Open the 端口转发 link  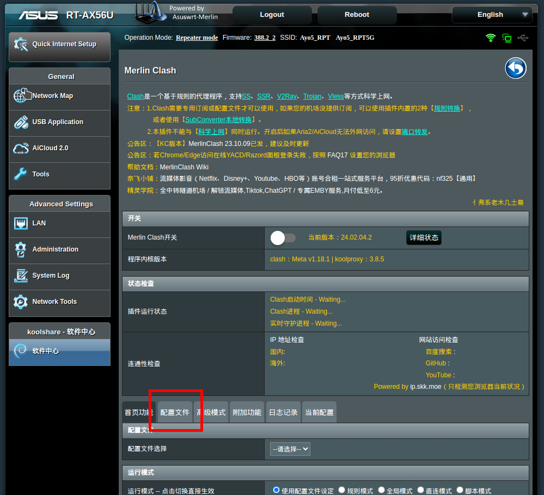point(414,132)
